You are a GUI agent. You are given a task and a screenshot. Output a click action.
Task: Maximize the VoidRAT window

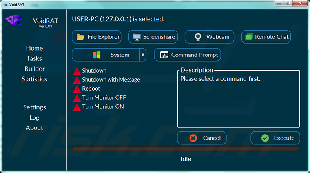pyautogui.click(x=288, y=4)
